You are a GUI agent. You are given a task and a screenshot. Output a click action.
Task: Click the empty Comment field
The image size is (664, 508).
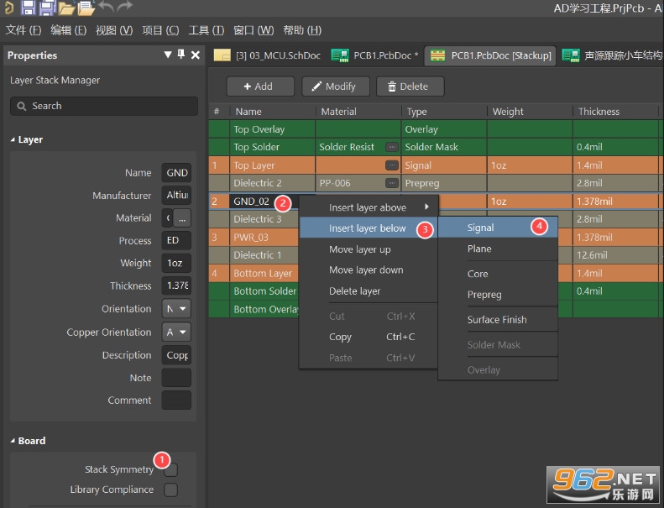tap(176, 401)
